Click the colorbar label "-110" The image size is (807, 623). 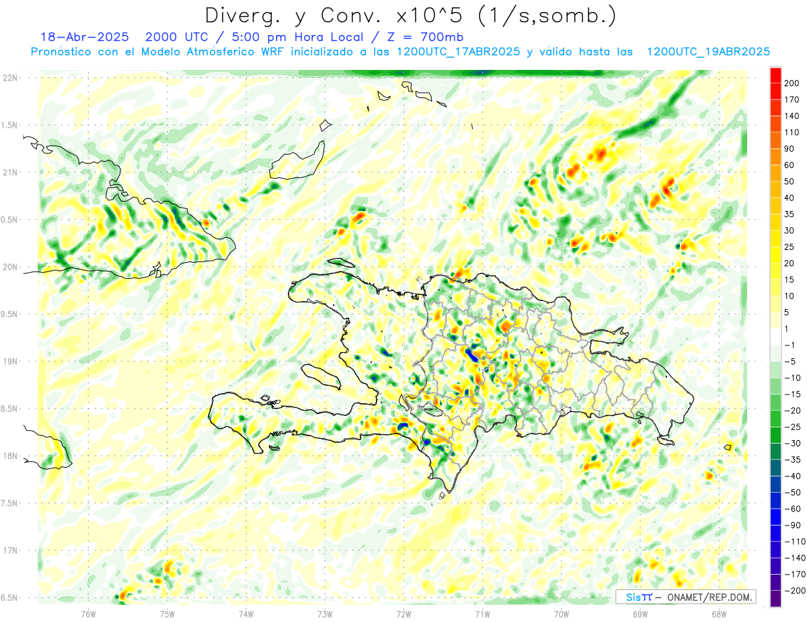pos(796,541)
